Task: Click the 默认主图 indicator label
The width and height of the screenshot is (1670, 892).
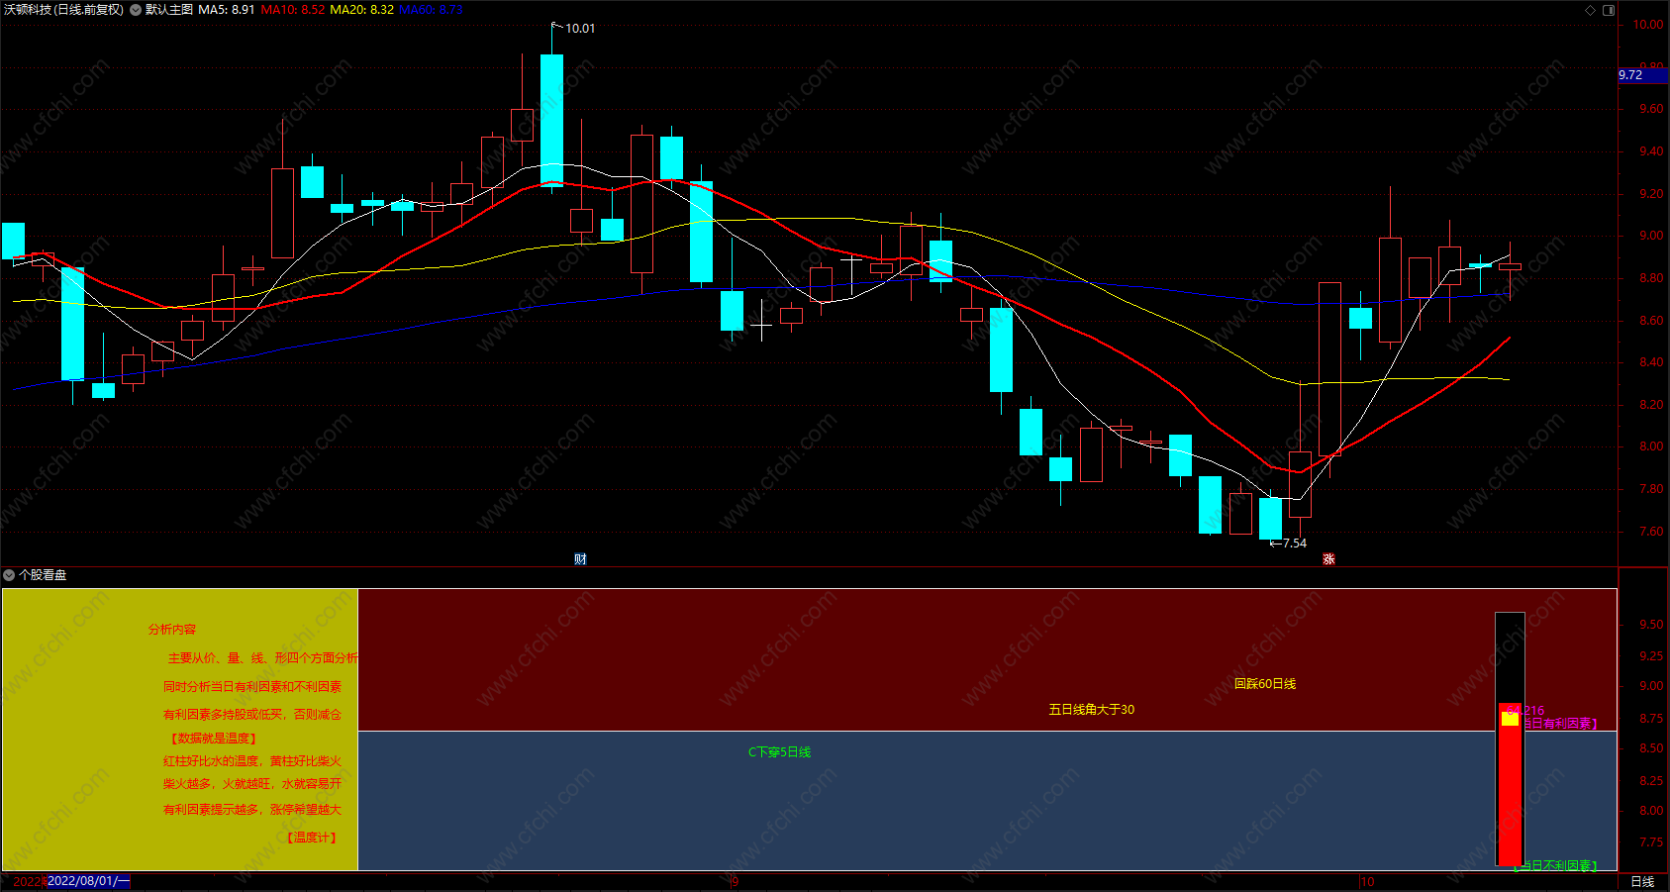Action: point(169,10)
